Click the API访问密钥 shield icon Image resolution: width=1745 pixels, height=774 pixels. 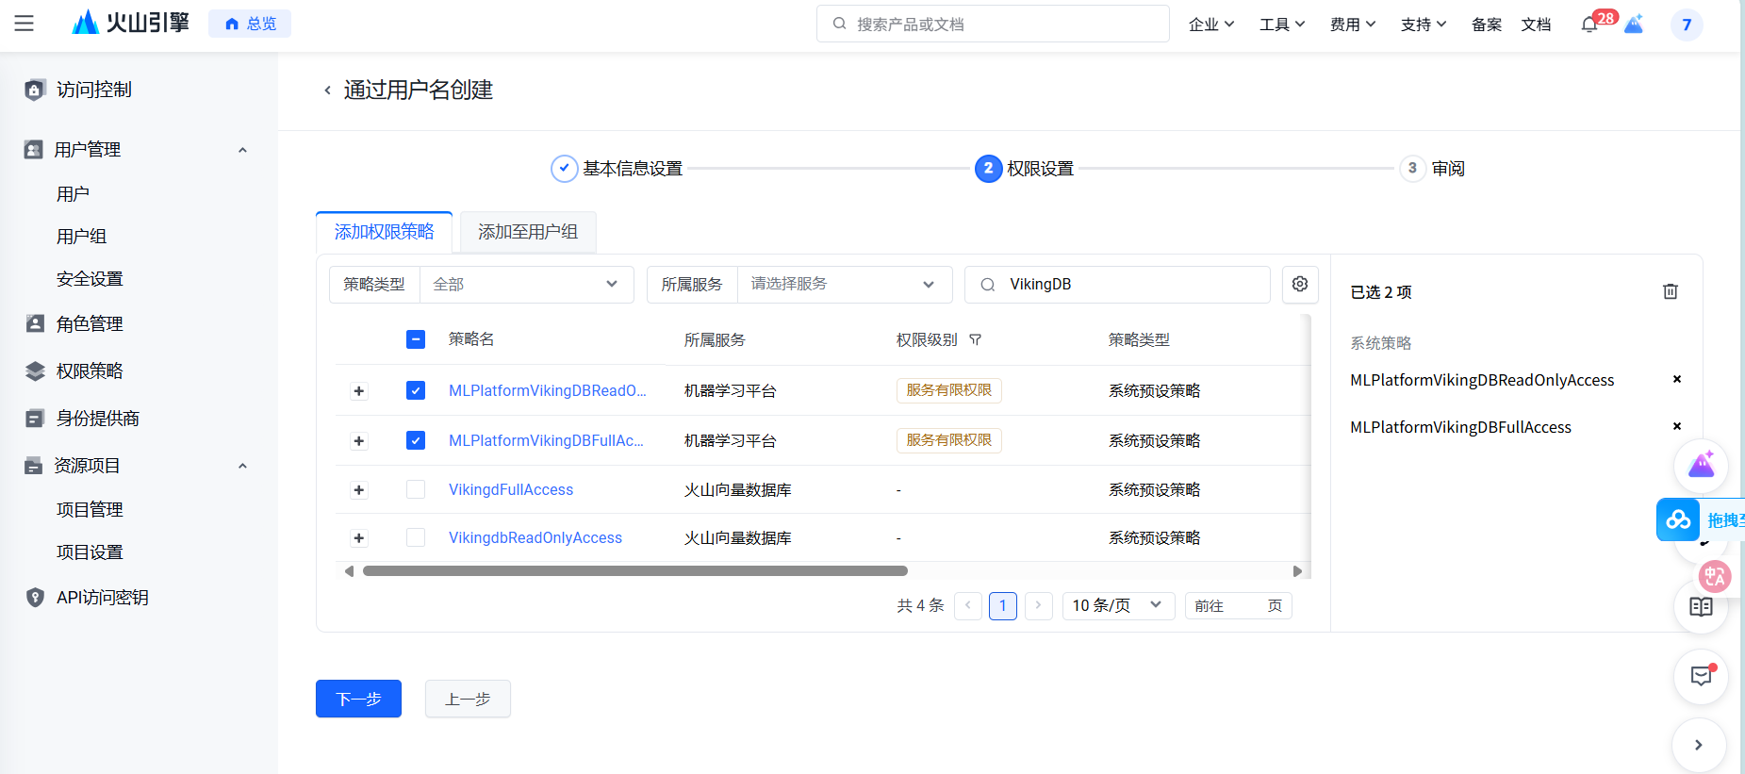coord(35,598)
